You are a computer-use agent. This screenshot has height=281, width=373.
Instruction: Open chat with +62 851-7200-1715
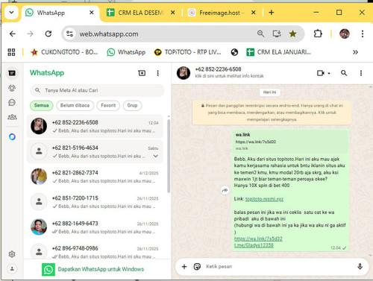tap(95, 202)
